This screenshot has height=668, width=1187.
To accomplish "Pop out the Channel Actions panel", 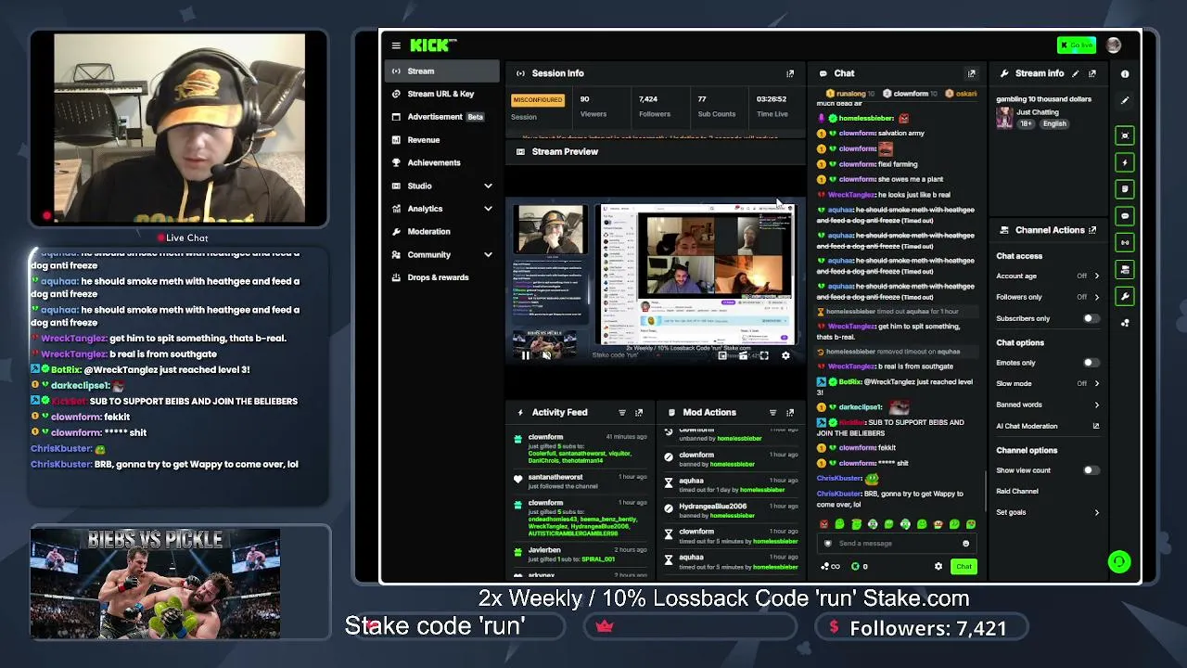I will click(x=1092, y=230).
